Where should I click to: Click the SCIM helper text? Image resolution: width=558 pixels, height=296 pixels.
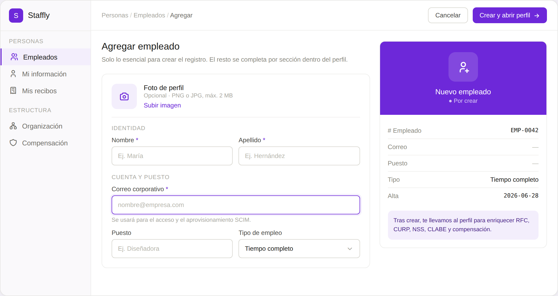pos(181,220)
